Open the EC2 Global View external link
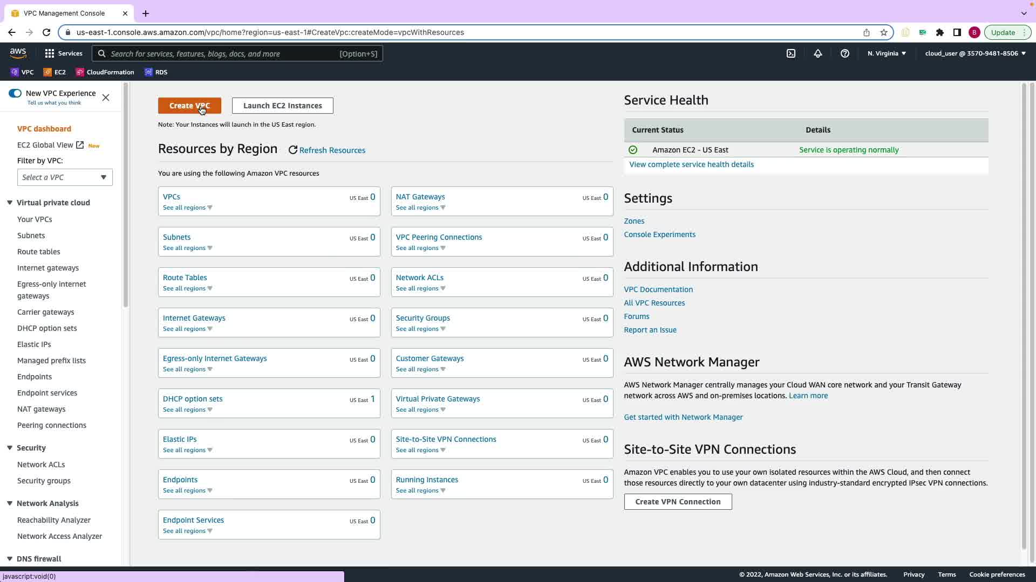 coord(50,145)
